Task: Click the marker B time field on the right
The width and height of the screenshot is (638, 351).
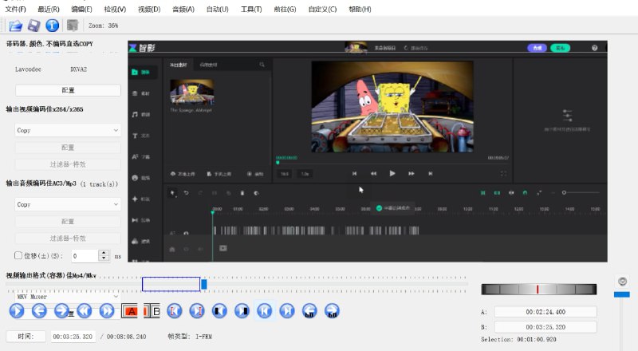Action: pyautogui.click(x=545, y=327)
